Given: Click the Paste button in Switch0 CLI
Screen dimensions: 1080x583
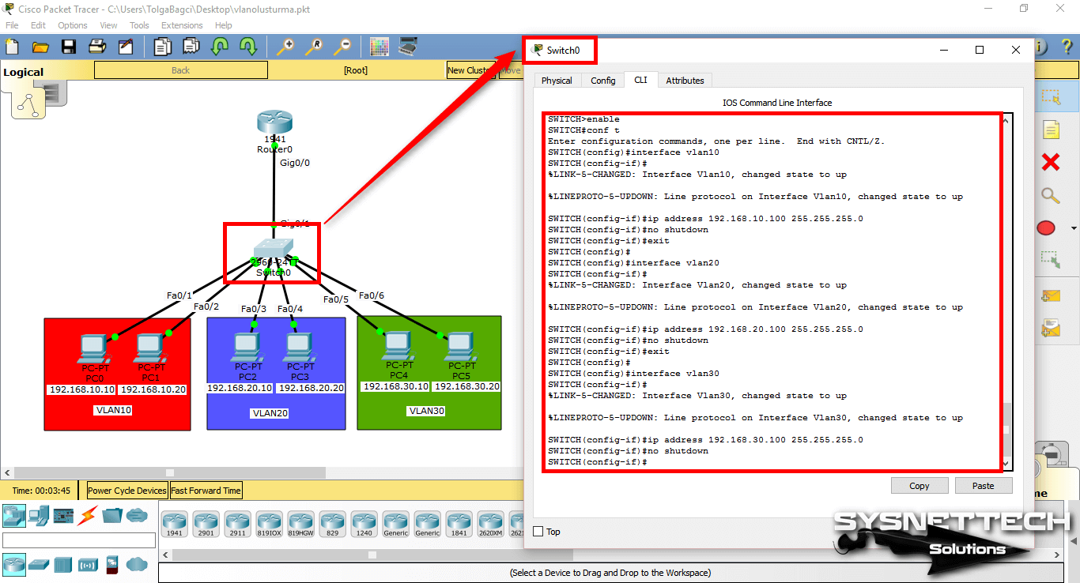Looking at the screenshot, I should [984, 486].
